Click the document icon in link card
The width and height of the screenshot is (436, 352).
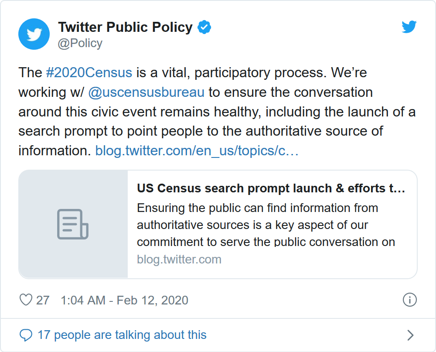(x=73, y=224)
